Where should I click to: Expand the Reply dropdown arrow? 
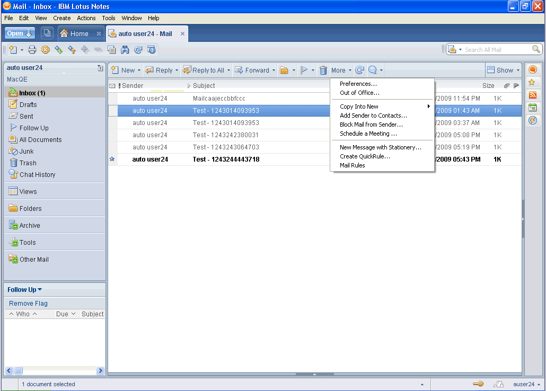click(177, 70)
